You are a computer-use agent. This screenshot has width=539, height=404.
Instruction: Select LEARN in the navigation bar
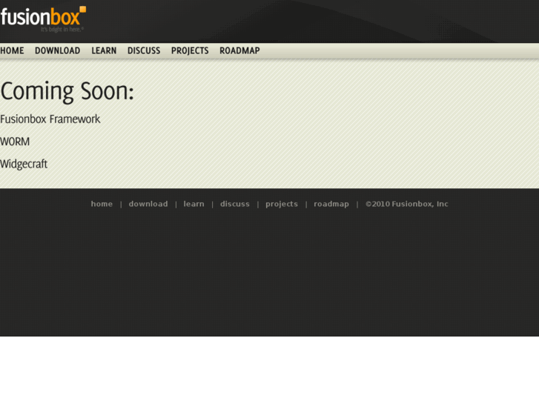tap(104, 51)
